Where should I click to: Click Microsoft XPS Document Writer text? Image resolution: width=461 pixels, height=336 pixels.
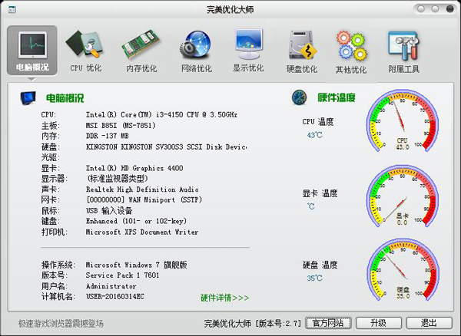coord(142,232)
